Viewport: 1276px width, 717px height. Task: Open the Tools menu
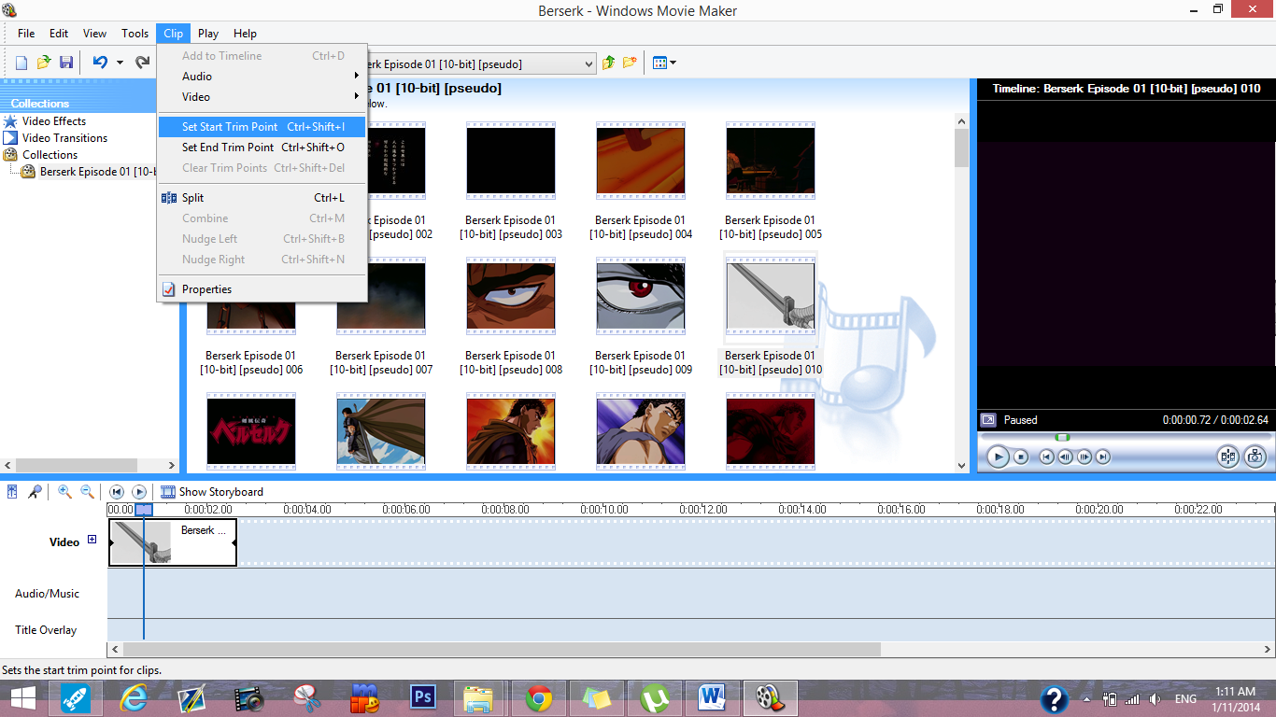[x=135, y=34]
